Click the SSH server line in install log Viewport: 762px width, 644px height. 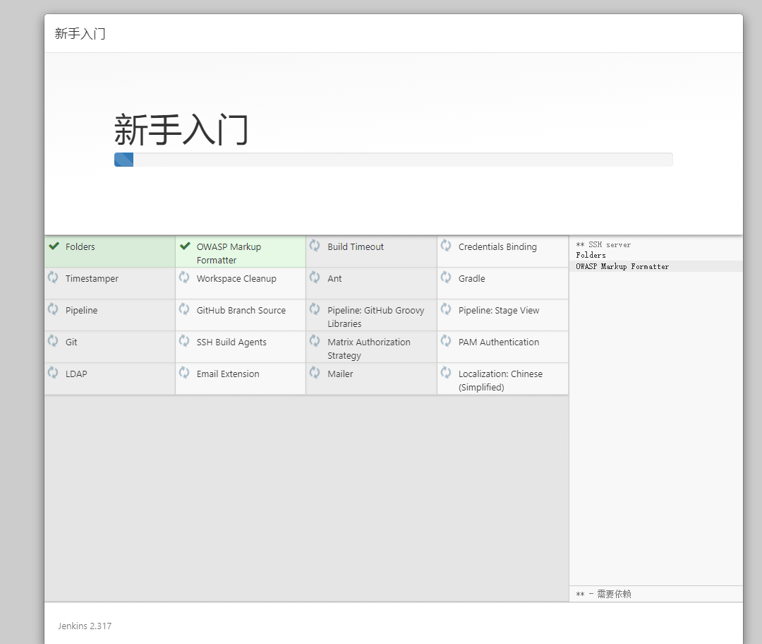tap(603, 245)
